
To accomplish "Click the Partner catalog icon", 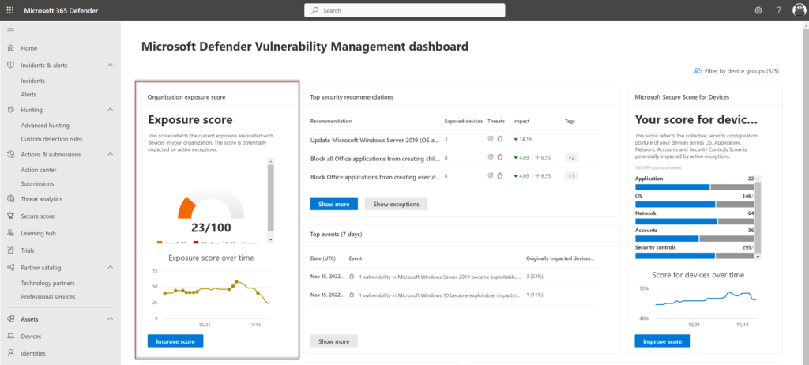I will tap(10, 267).
